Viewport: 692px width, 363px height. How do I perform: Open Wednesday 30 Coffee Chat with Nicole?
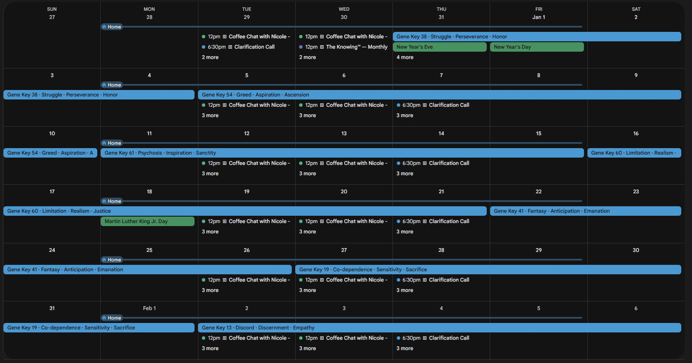pos(344,37)
